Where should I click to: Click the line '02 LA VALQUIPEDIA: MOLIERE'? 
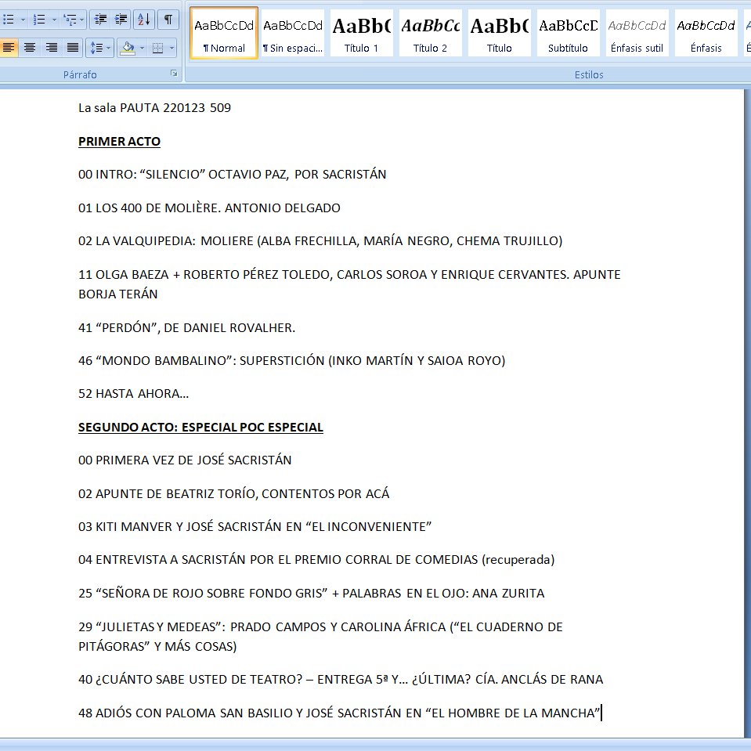click(320, 241)
